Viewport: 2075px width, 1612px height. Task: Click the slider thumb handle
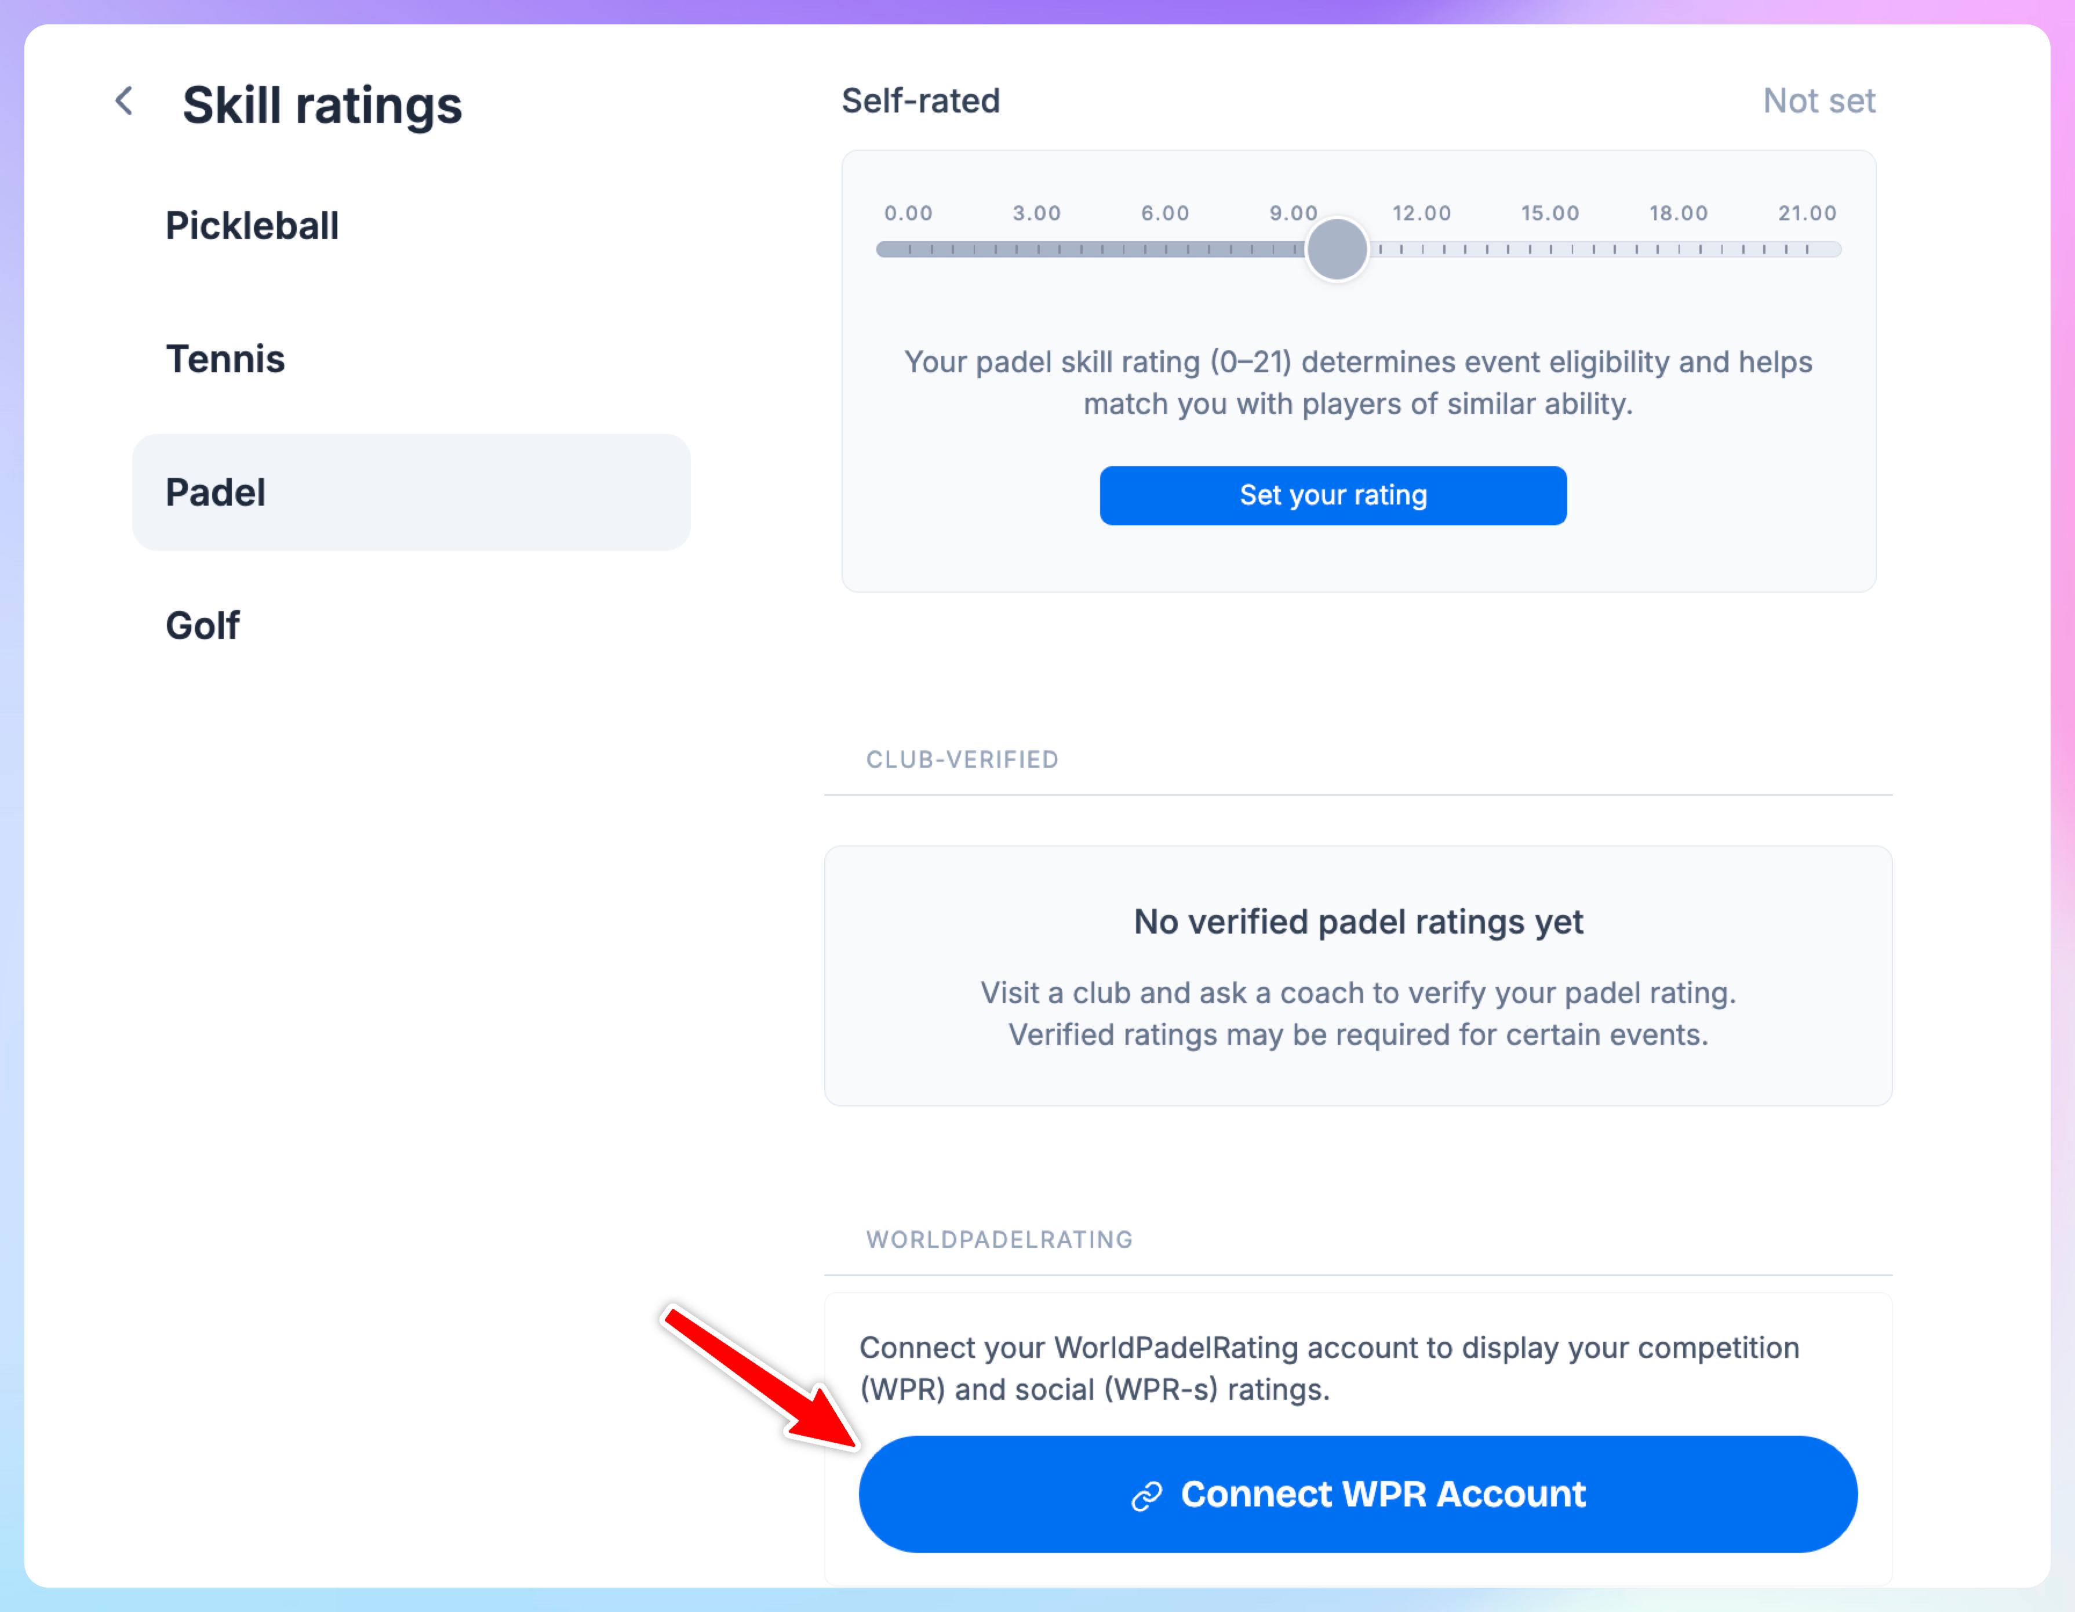click(x=1337, y=249)
